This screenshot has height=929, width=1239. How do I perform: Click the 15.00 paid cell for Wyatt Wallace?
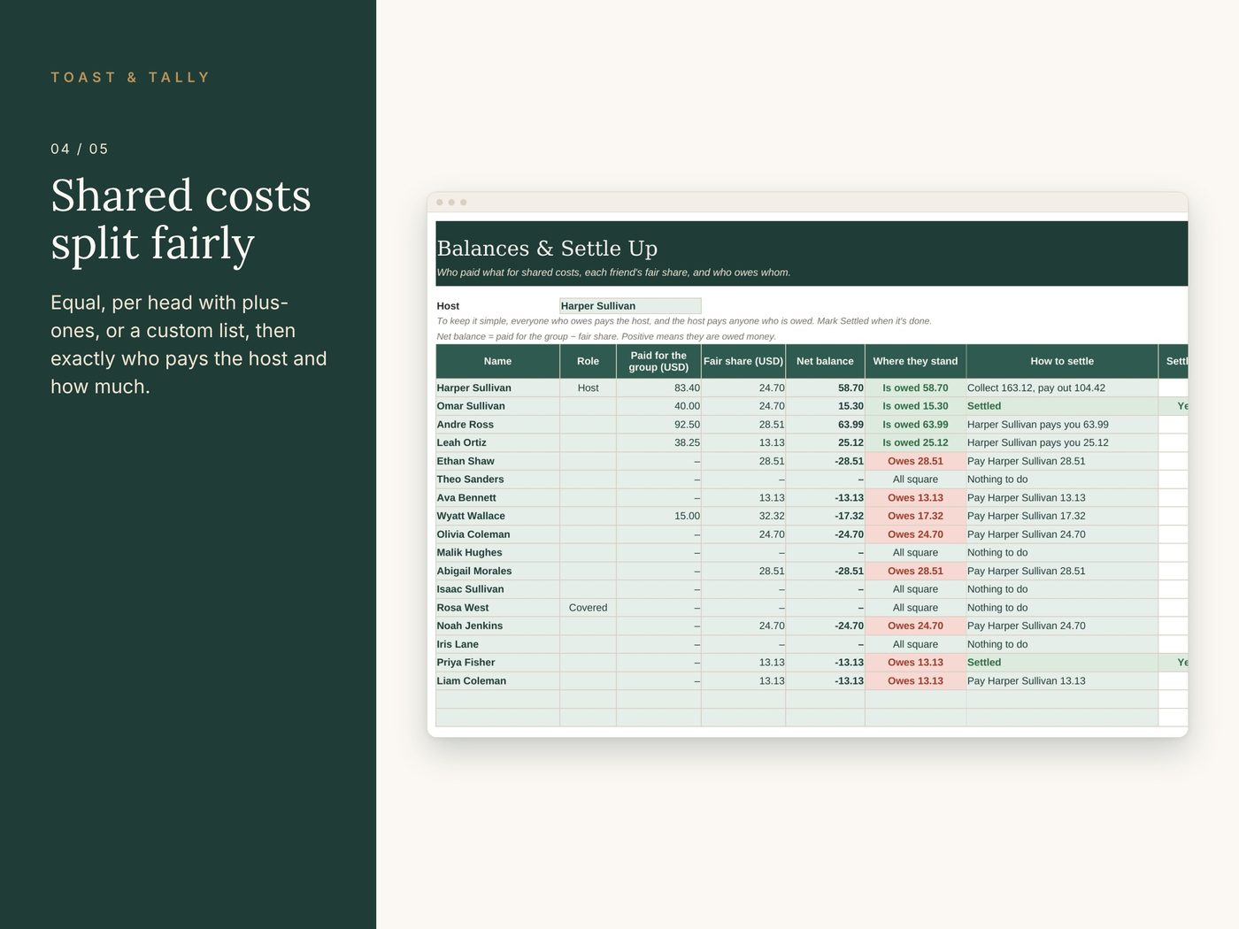pyautogui.click(x=658, y=516)
